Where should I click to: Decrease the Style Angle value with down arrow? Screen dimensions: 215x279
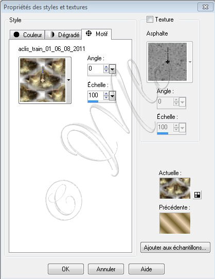pyautogui.click(x=106, y=71)
